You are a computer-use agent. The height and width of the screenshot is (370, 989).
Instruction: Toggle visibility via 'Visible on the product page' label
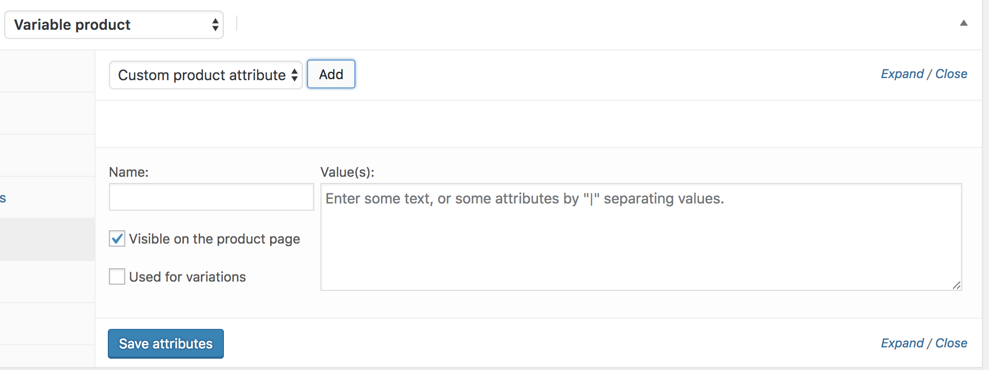tap(214, 238)
